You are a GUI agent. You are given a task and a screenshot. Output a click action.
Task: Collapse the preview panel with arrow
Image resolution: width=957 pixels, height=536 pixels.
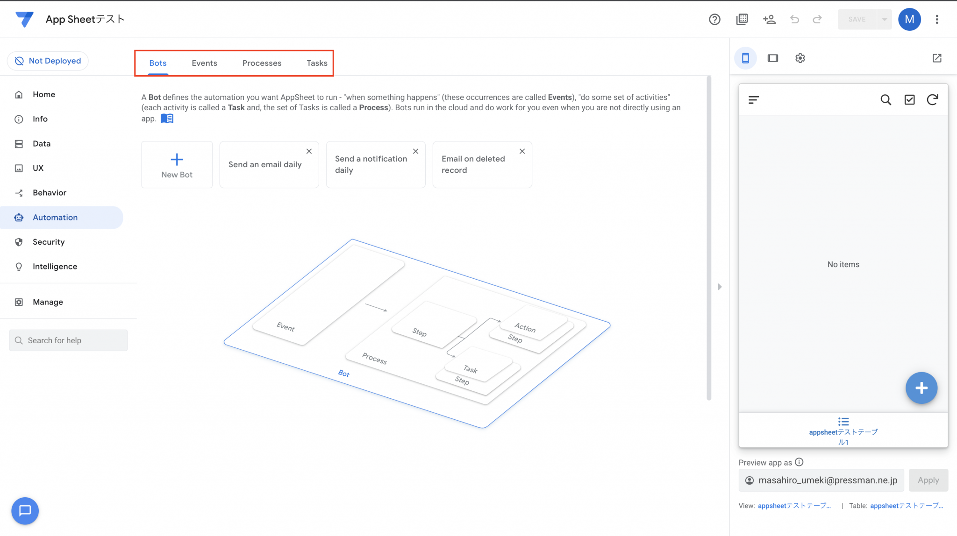click(720, 287)
